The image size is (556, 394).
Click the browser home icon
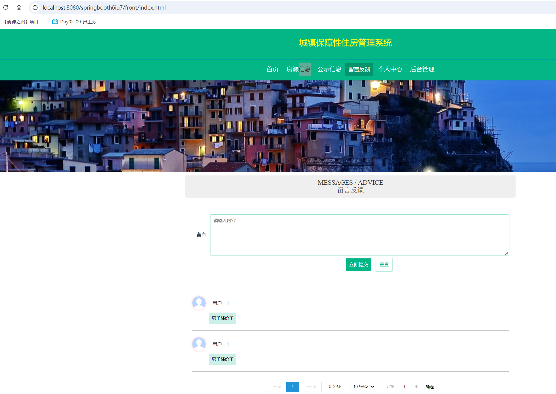tap(19, 7)
